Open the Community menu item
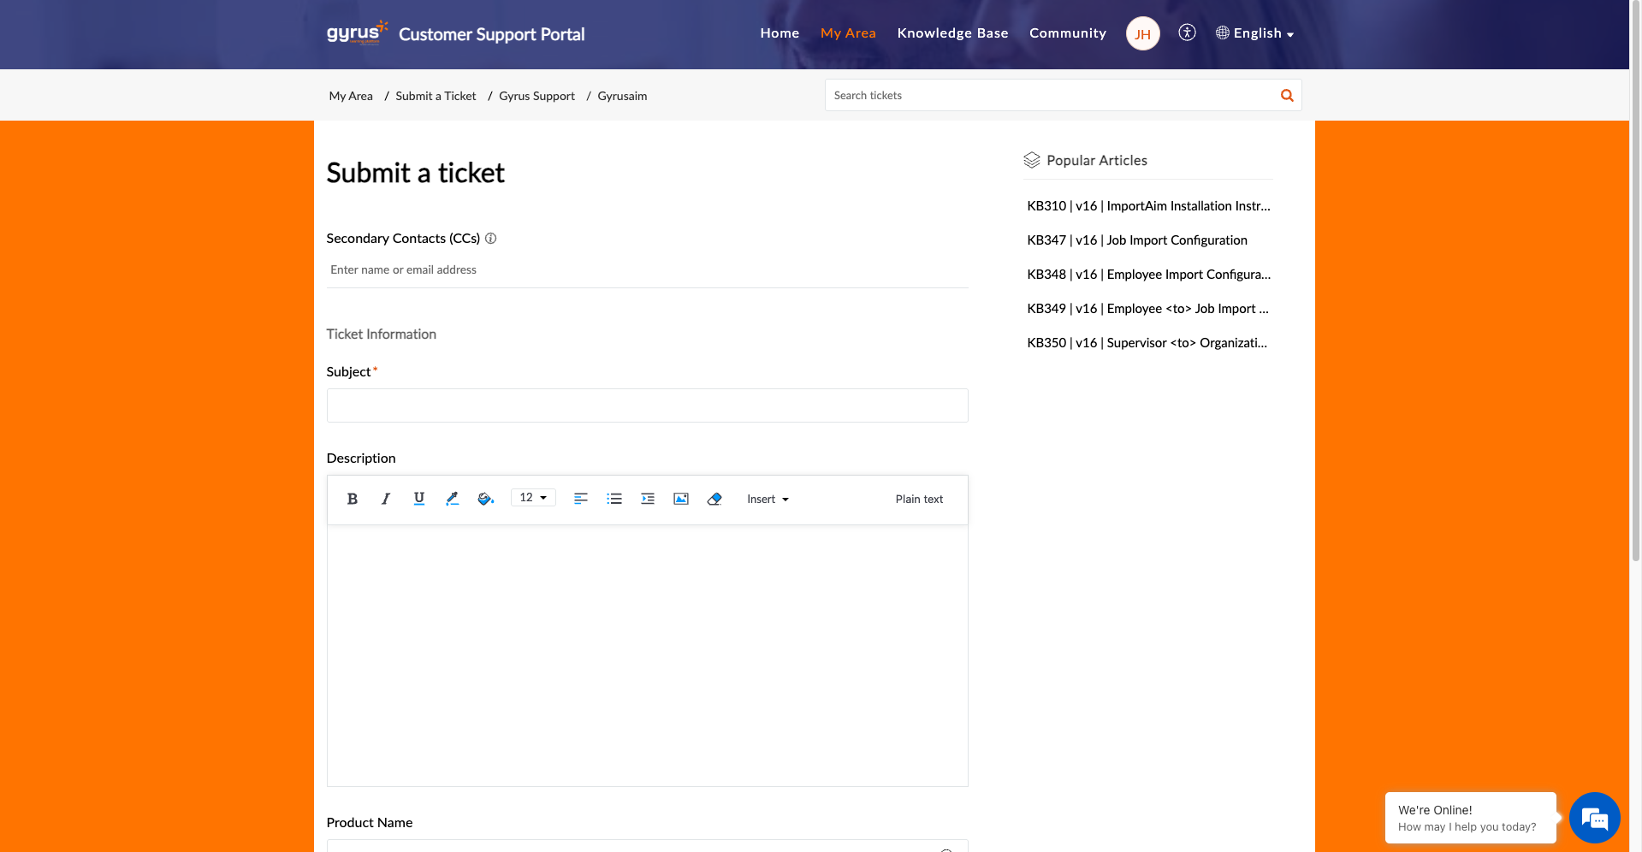Image resolution: width=1642 pixels, height=852 pixels. pyautogui.click(x=1067, y=33)
